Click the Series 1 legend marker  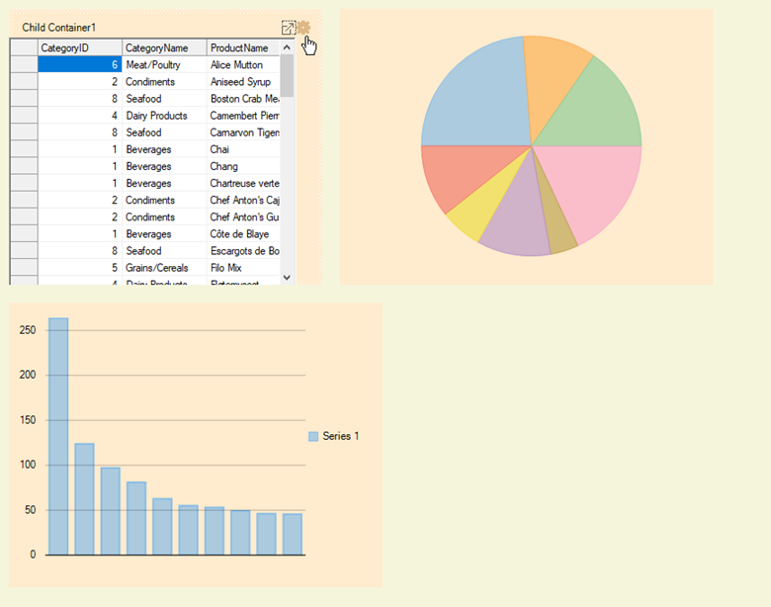point(313,436)
